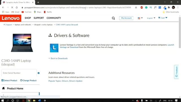This screenshot has width=181, height=102.
Task: Open a new browser tab
Action: pyautogui.click(x=38, y=2)
